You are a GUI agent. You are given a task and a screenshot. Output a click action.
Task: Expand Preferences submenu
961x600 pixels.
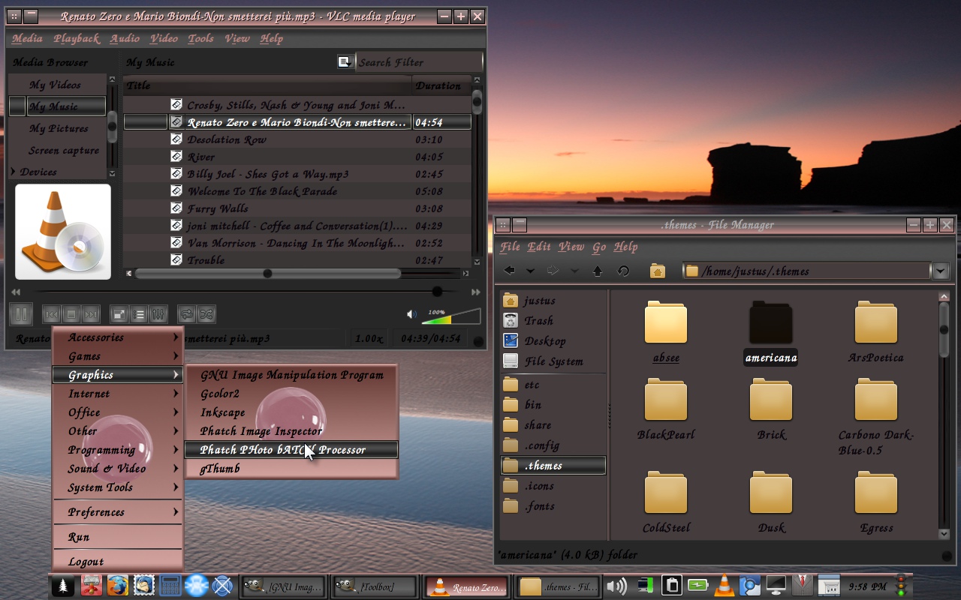coord(118,512)
